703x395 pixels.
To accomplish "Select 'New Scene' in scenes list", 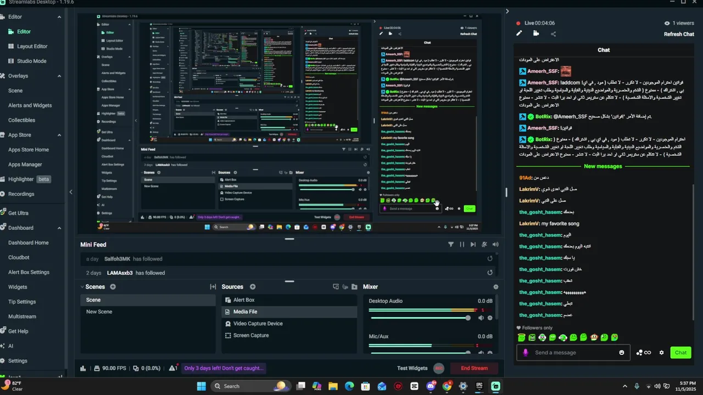I will coord(148,312).
